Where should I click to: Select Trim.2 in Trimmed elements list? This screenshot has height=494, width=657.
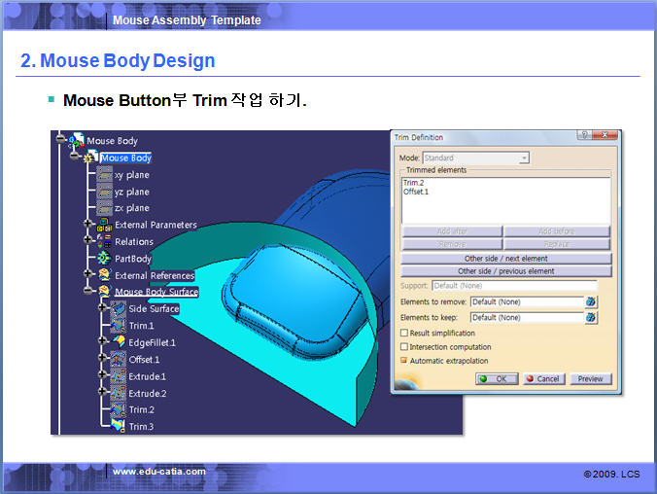(x=414, y=183)
